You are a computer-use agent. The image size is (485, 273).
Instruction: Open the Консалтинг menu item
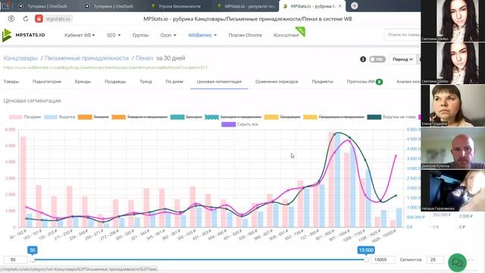(x=286, y=36)
